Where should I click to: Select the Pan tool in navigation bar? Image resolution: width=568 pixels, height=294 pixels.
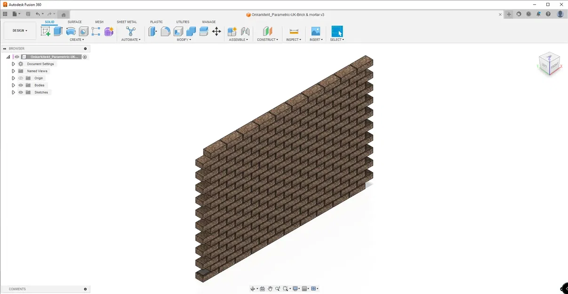click(270, 288)
